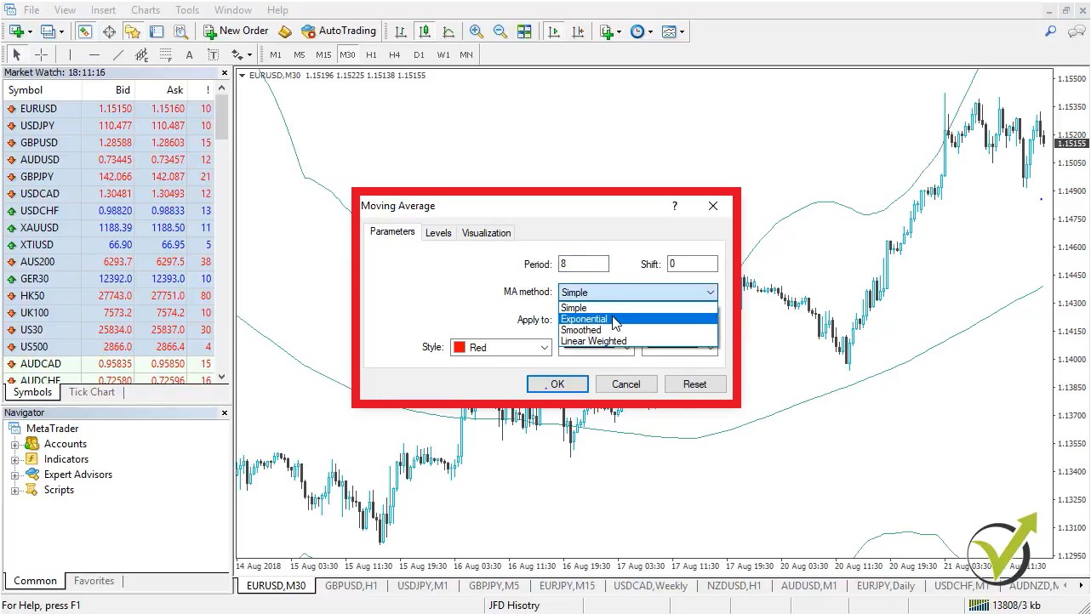Screen dimensions: 1091x614
Task: Open the Charts menu
Action: pyautogui.click(x=145, y=9)
